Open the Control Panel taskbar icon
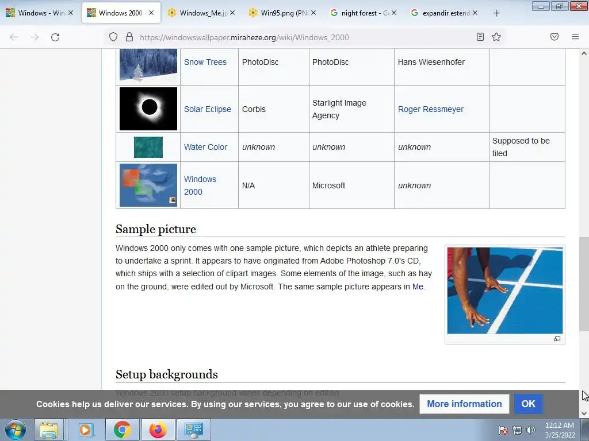Screen dimensions: 589x441 pyautogui.click(x=194, y=430)
